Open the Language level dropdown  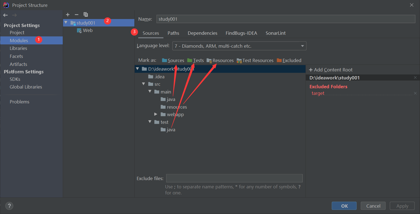tap(239, 46)
